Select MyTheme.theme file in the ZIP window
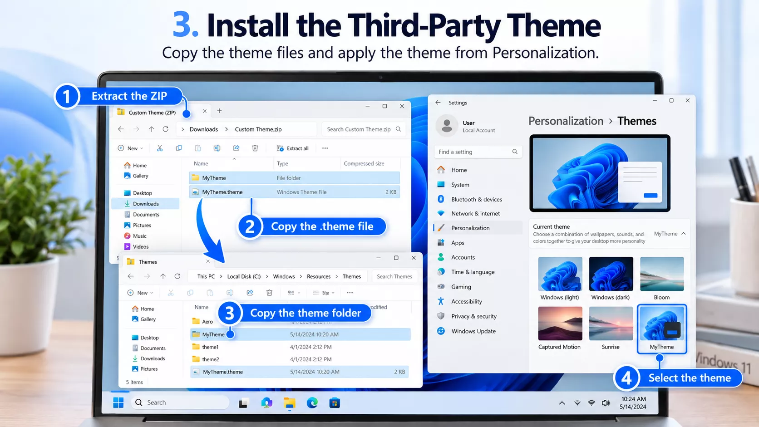 294,192
